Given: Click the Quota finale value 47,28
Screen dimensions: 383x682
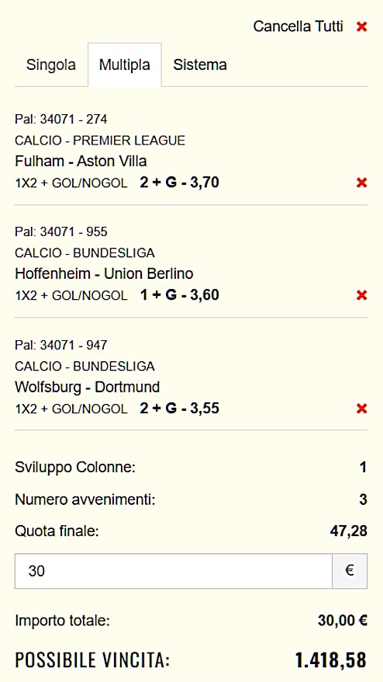Looking at the screenshot, I should pos(348,531).
